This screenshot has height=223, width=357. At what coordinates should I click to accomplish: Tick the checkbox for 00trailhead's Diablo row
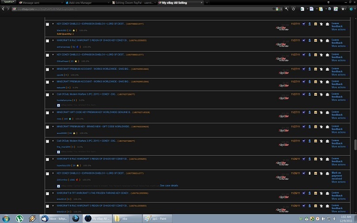click(47, 55)
